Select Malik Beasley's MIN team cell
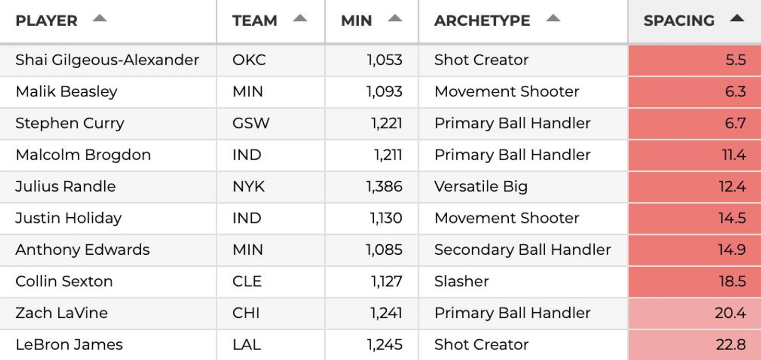Screen dimensions: 761x360 click(271, 92)
